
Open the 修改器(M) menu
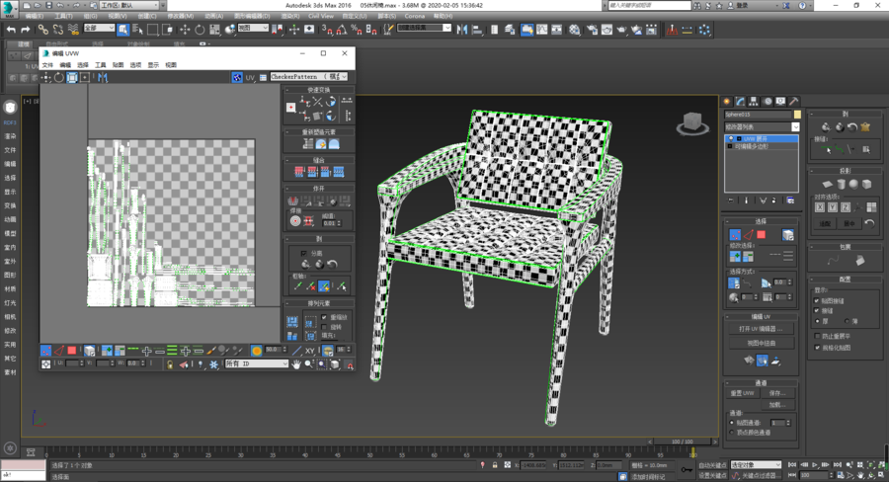[x=181, y=16]
